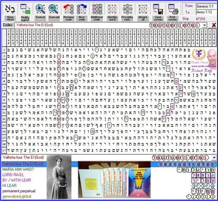Click matrix row number 17
Screen dimensions: 218x201
pyautogui.click(x=4, y=150)
